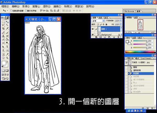Toggle auto-select layer checkbox in options bar
This screenshot has height=113, width=157.
click(11, 10)
